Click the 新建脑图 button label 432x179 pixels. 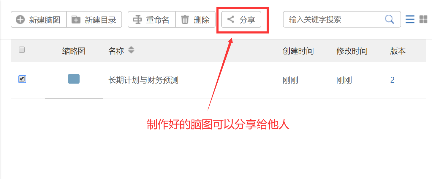point(45,20)
